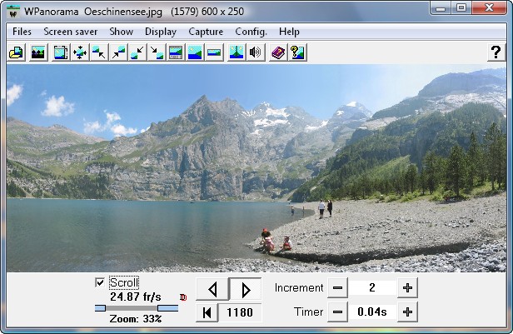Screen dimensions: 513x334
Task: Open the Screen saver menu
Action: coord(70,32)
